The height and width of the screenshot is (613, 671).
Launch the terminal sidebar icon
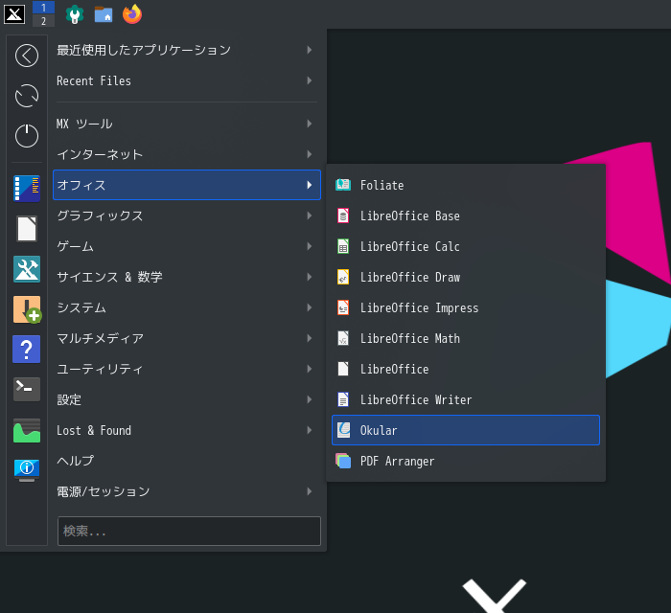point(27,389)
